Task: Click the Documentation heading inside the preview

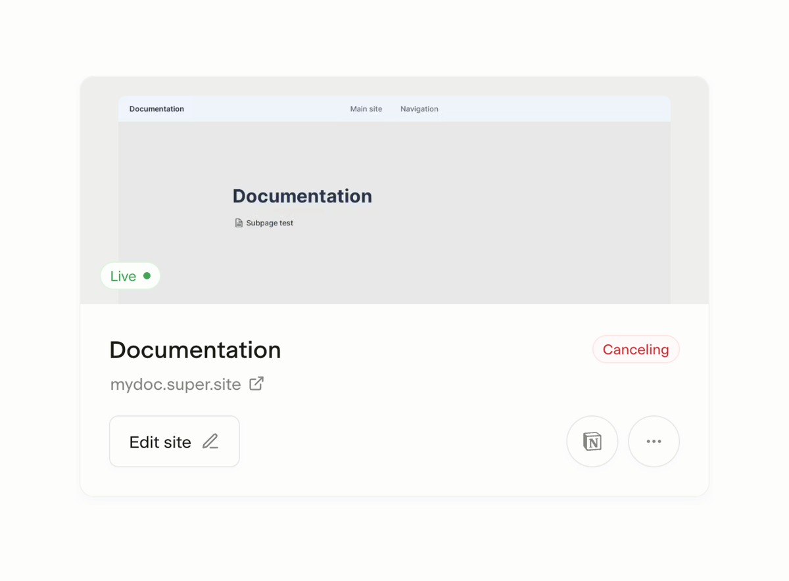Action: (x=302, y=196)
